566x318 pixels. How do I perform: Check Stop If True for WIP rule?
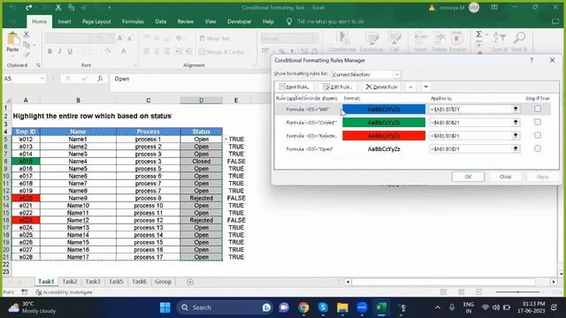(538, 109)
